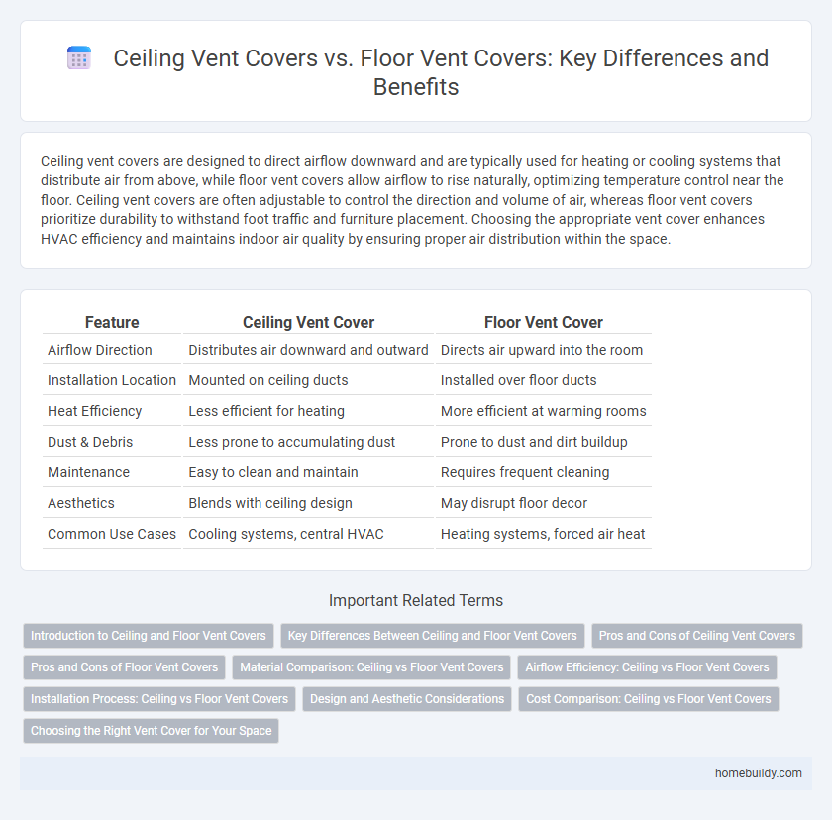The image size is (832, 820).
Task: Select the Introduction to Ceiling and Floor Vent Covers tag
Action: coord(149,636)
